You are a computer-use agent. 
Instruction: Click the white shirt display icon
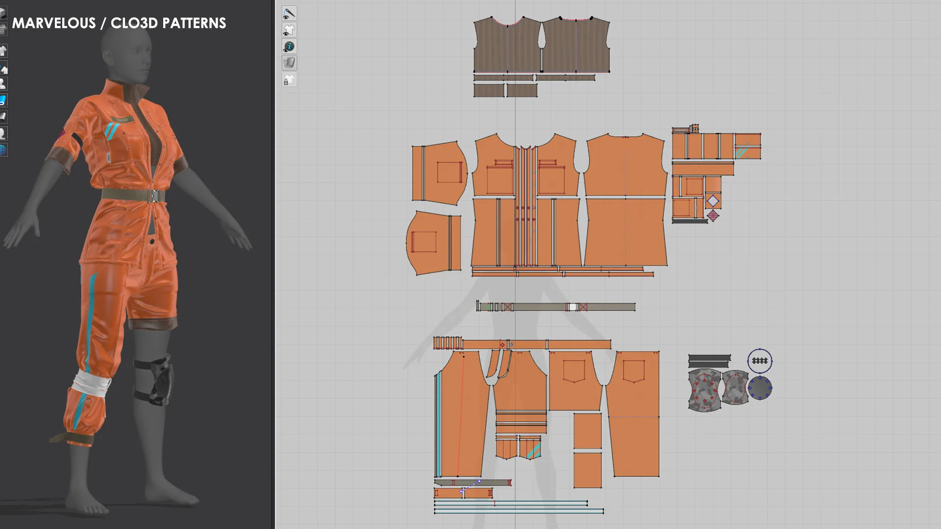[x=3, y=50]
